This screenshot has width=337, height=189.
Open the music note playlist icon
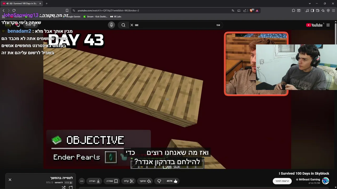(307, 10)
